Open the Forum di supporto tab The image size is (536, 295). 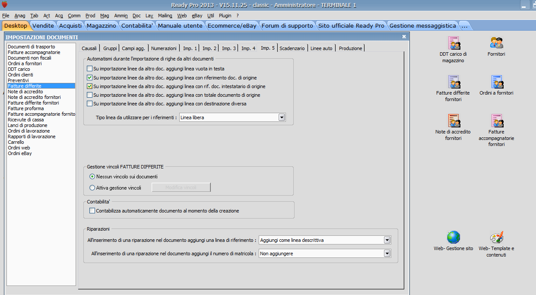pos(287,25)
